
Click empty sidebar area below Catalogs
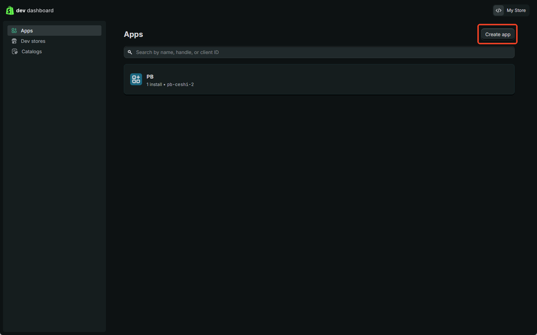54,186
